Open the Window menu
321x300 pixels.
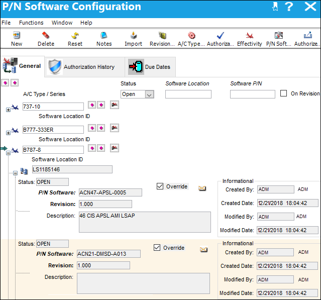62,23
